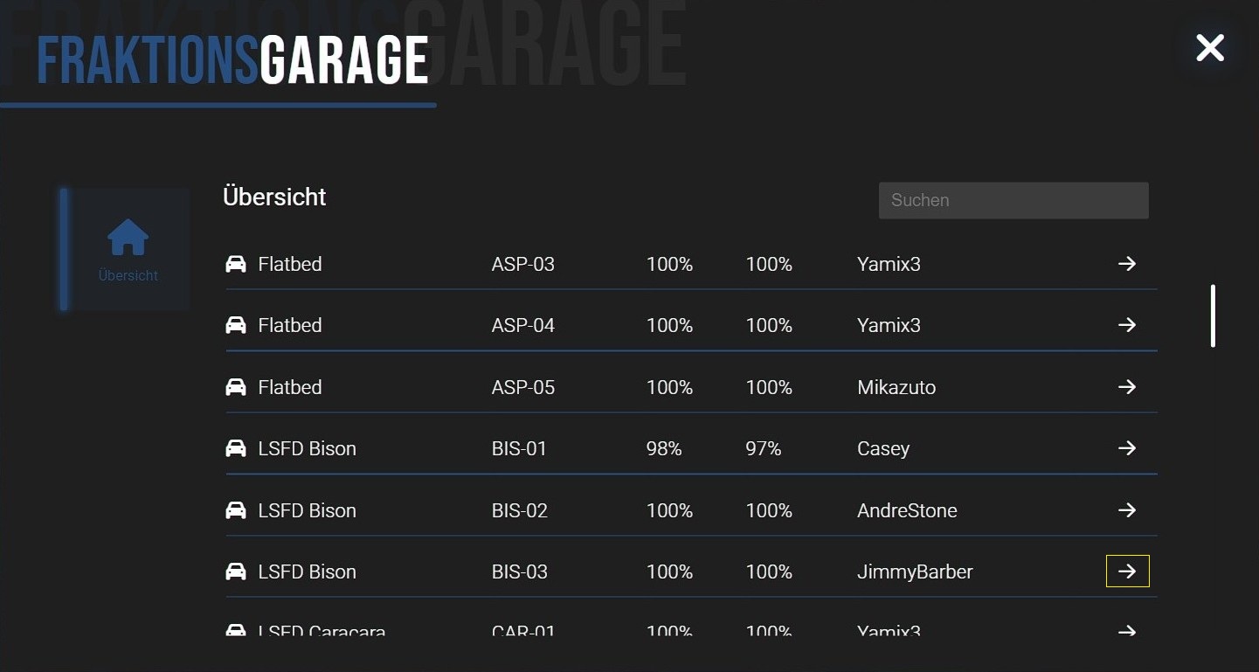Viewport: 1259px width, 672px height.
Task: Click car icon beside Flatbed ASP-03
Action: tap(236, 264)
